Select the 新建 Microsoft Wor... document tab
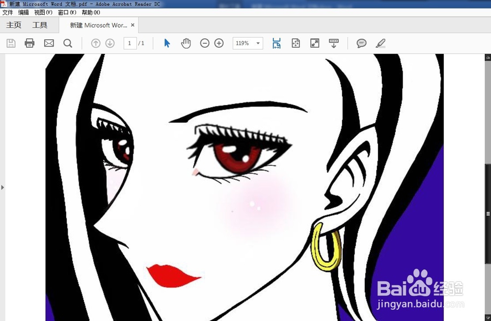The width and height of the screenshot is (491, 321). tap(98, 25)
